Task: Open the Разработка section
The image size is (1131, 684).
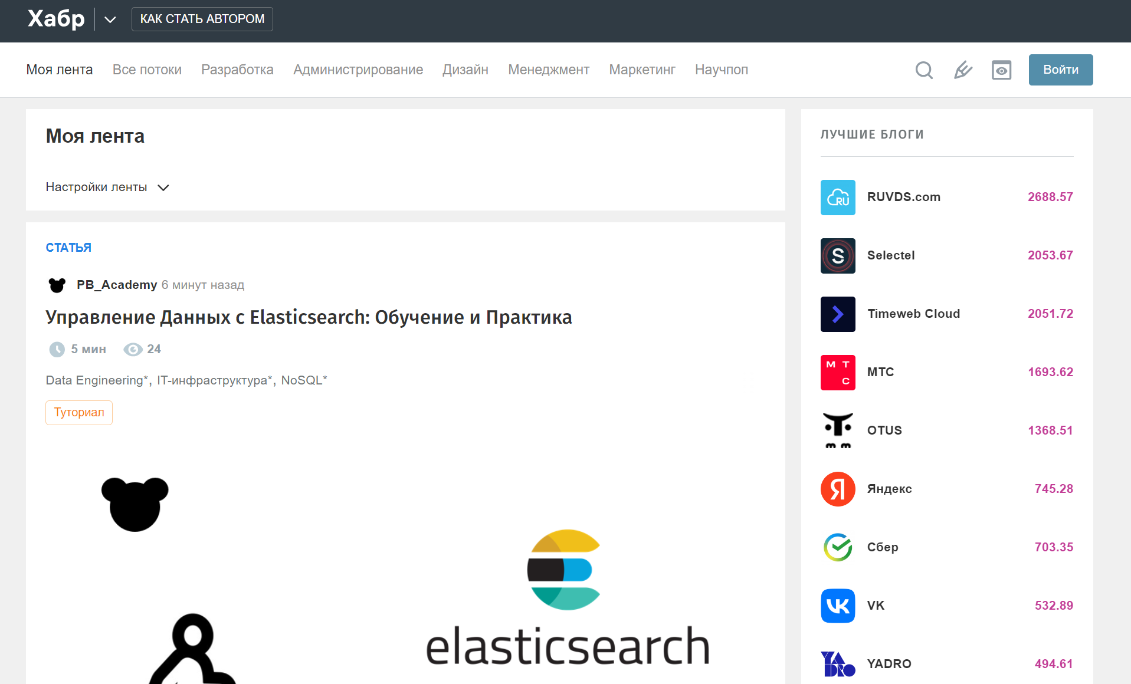Action: tap(237, 70)
